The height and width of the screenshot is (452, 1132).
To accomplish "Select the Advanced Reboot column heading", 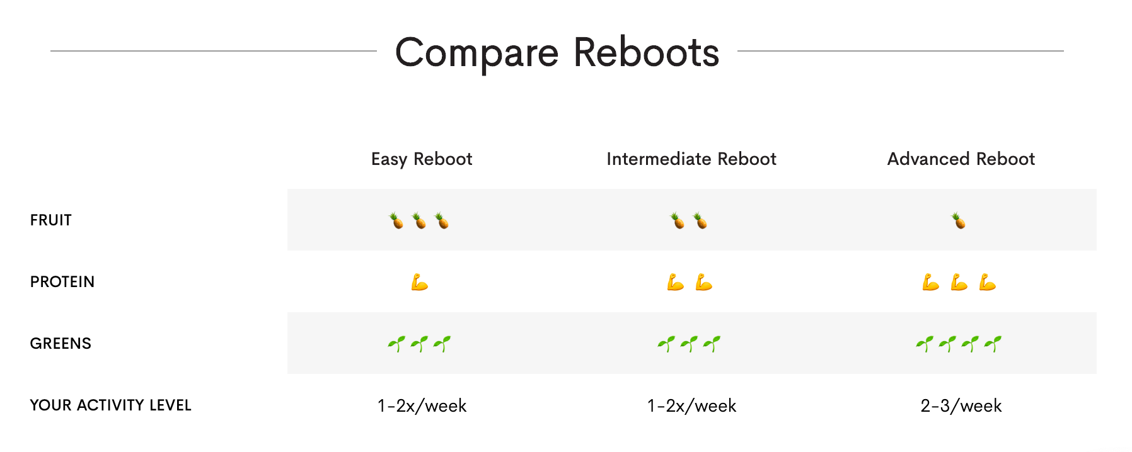I will pyautogui.click(x=961, y=159).
